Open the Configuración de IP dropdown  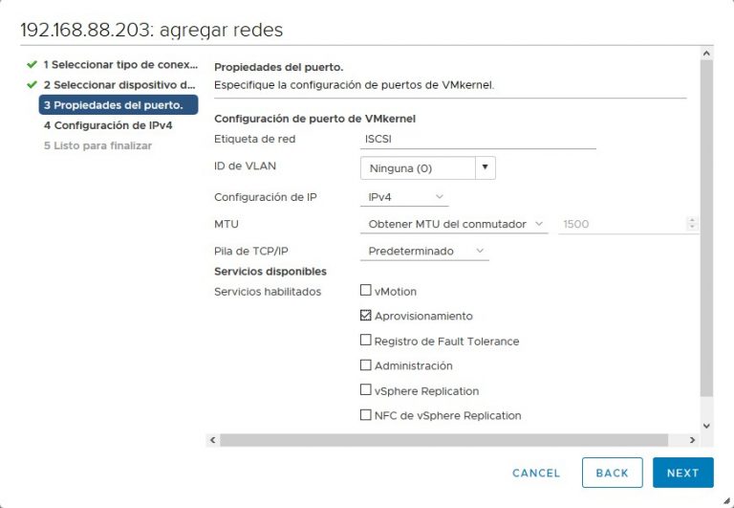coord(404,197)
